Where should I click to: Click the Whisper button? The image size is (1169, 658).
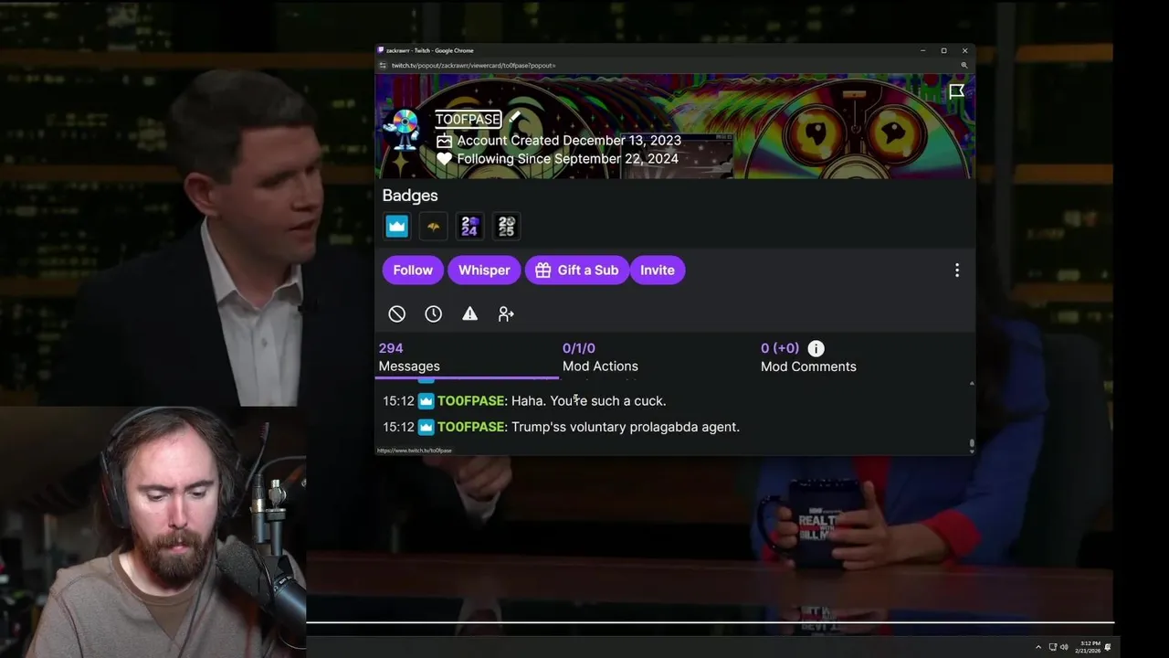pos(484,270)
